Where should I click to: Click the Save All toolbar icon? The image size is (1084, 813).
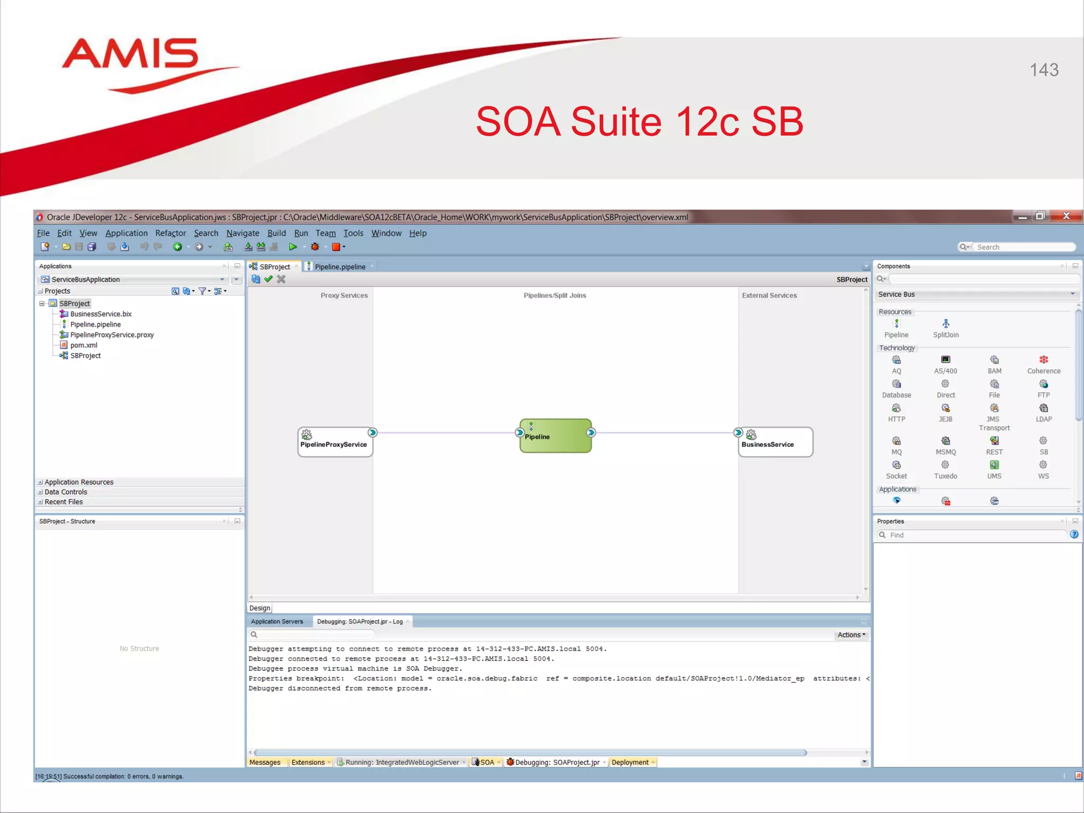point(92,247)
